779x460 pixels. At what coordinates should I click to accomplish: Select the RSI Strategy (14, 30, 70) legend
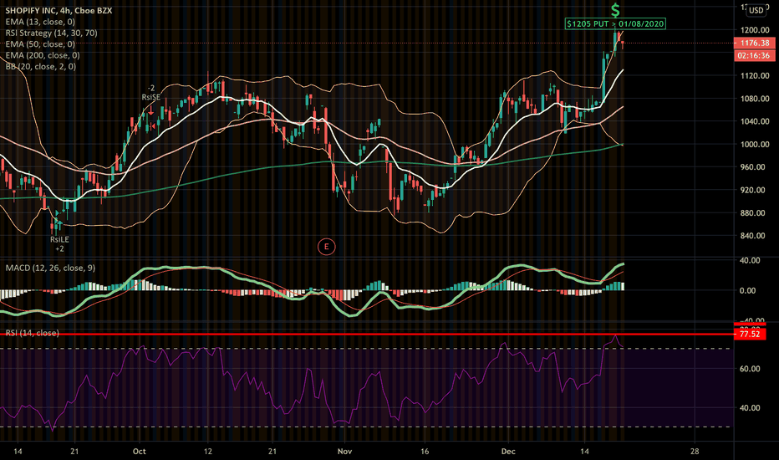click(51, 33)
